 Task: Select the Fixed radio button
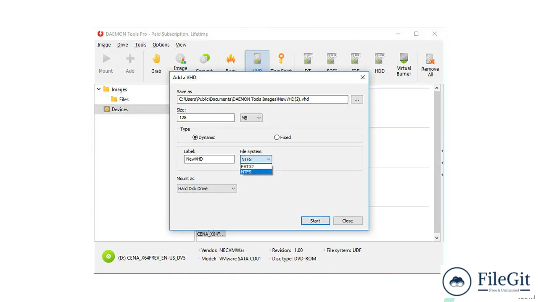coord(277,137)
